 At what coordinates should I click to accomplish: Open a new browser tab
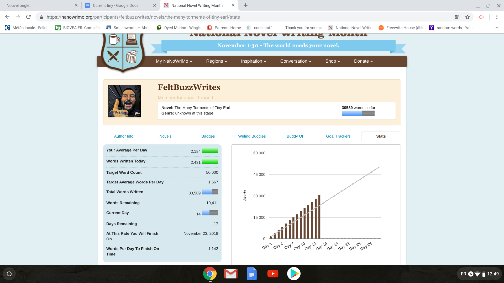tap(245, 5)
